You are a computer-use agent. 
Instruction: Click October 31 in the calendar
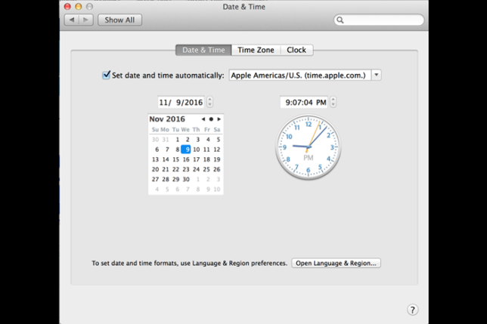coord(166,140)
